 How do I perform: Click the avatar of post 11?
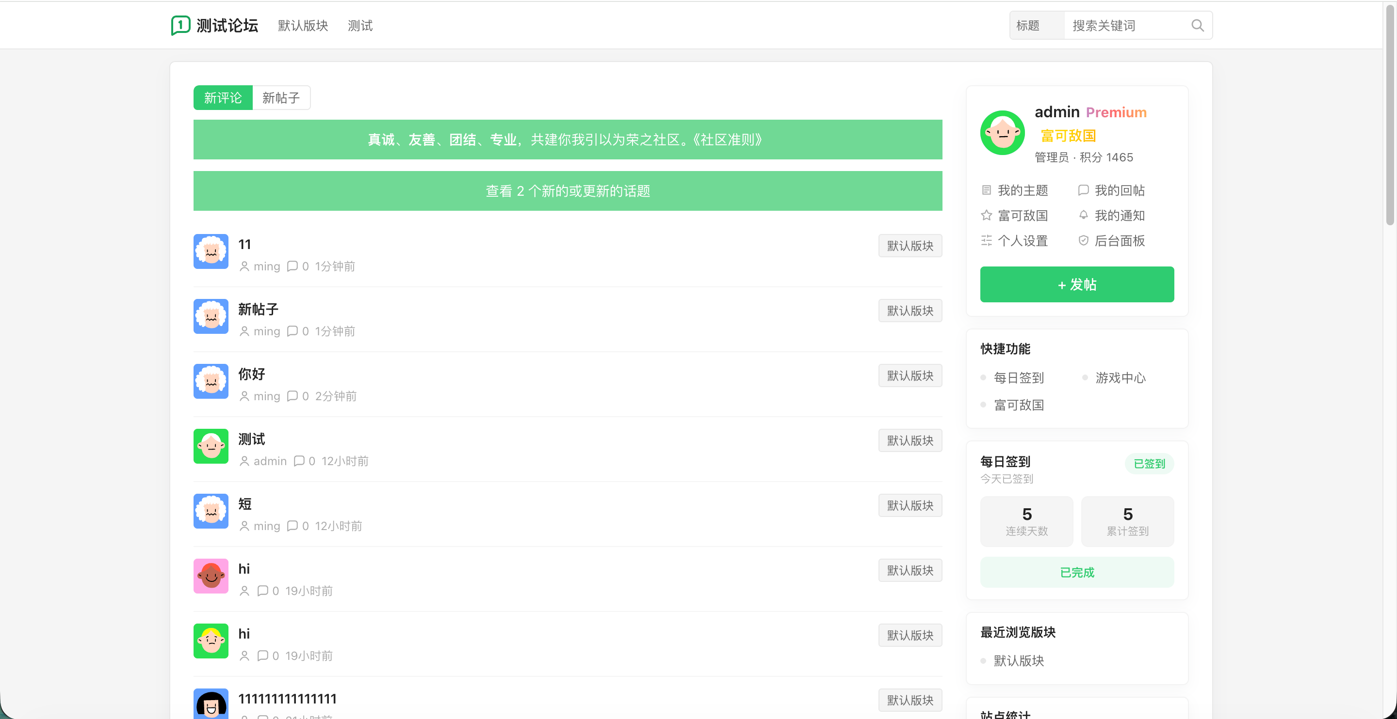coord(211,251)
